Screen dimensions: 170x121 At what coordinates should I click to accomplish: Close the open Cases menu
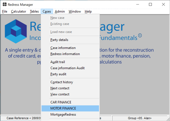[x=47, y=12]
